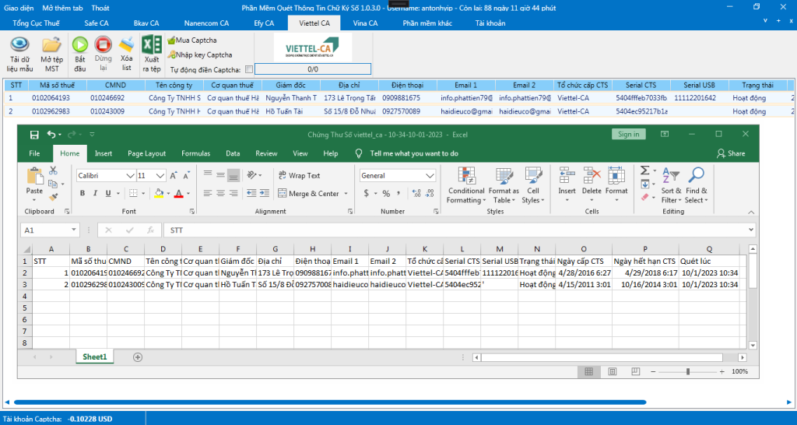Click the Cut scissors icon

click(x=53, y=170)
